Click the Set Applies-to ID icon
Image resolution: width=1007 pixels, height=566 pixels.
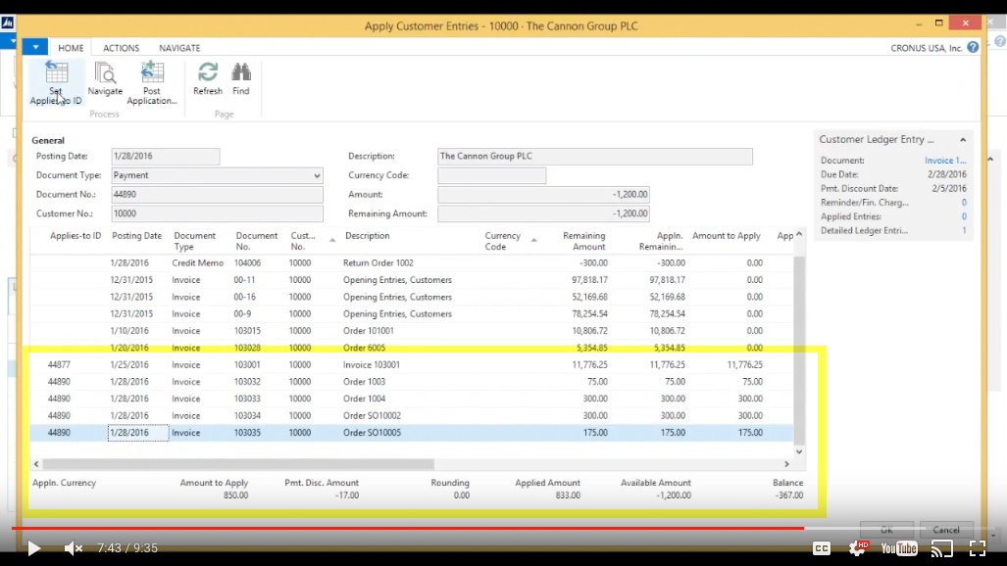[56, 72]
